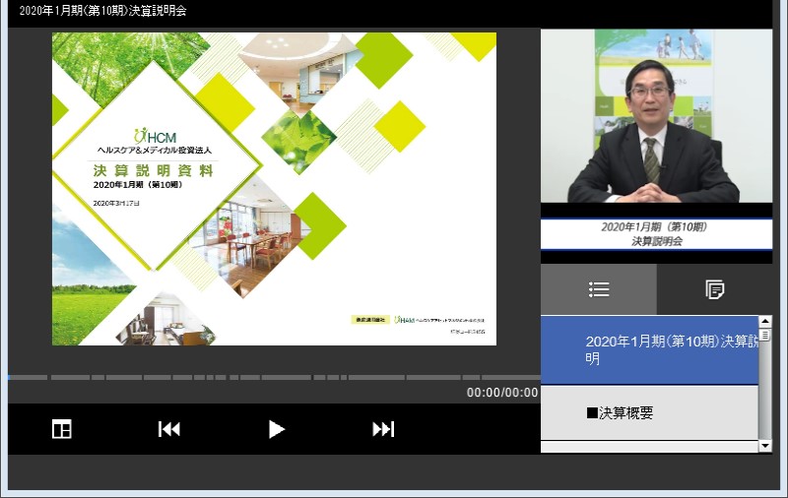The width and height of the screenshot is (788, 498).
Task: Select chapter 2020年1月期(第10期)決算説明
Action: (x=649, y=350)
